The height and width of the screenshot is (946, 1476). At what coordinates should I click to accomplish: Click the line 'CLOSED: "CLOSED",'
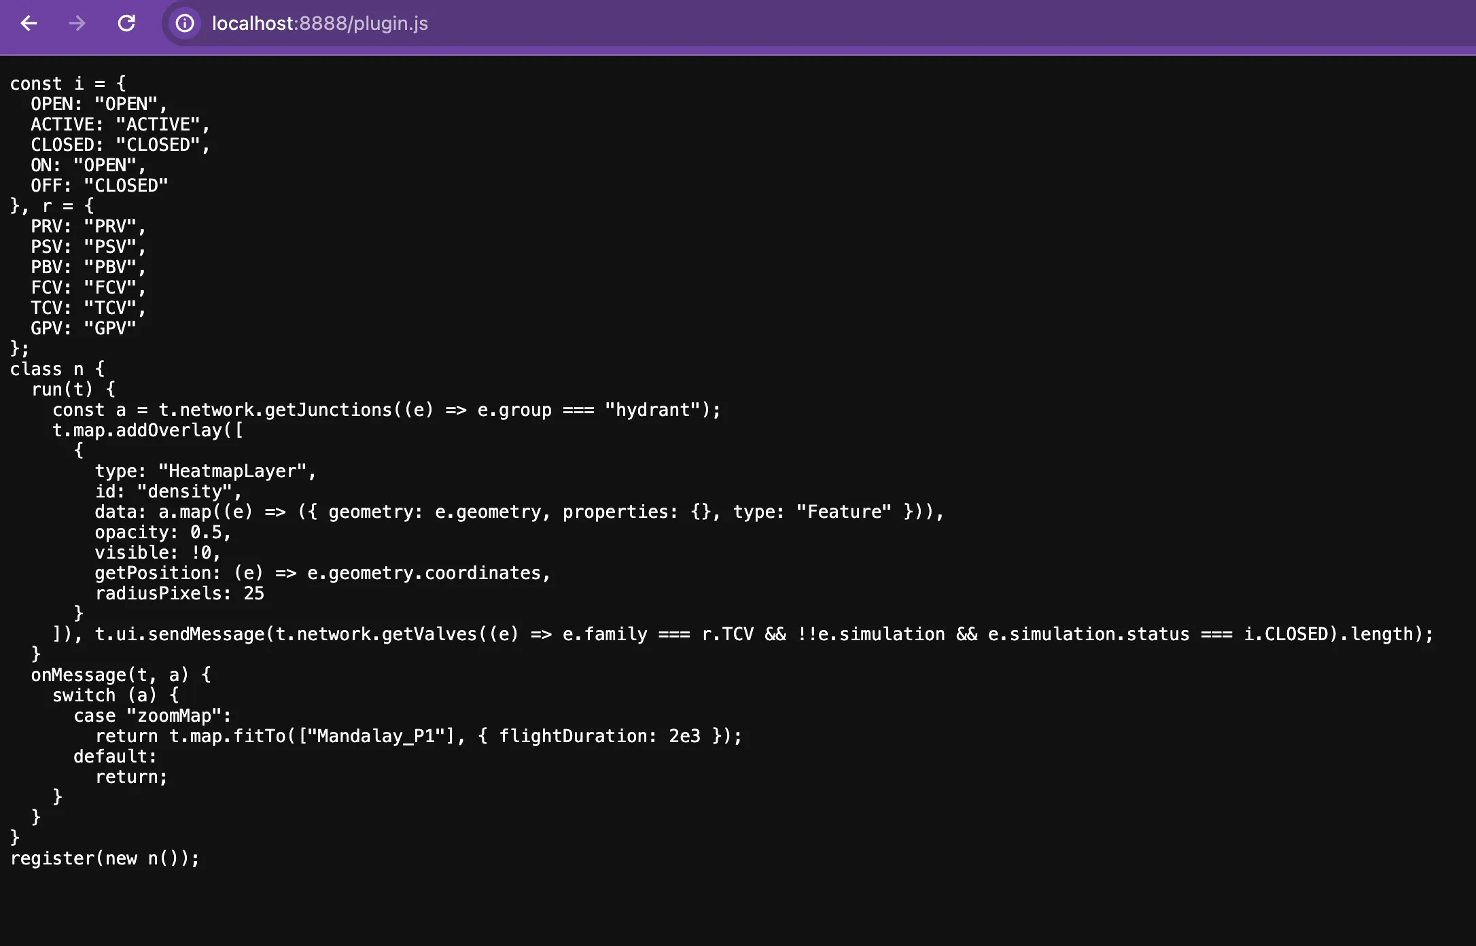(120, 145)
